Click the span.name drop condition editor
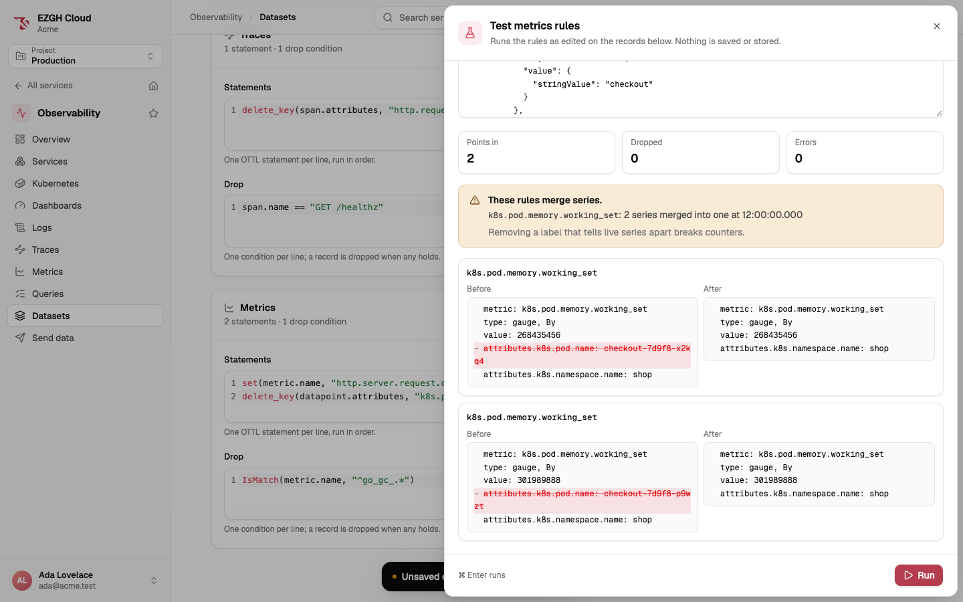 pyautogui.click(x=334, y=221)
